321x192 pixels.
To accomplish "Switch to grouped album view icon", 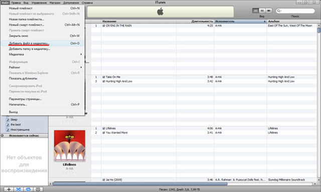I will [262, 11].
